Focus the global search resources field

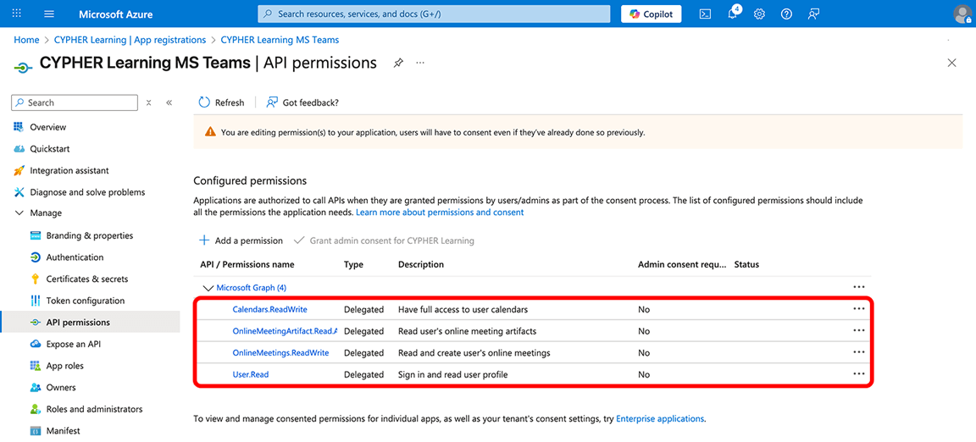pos(434,14)
